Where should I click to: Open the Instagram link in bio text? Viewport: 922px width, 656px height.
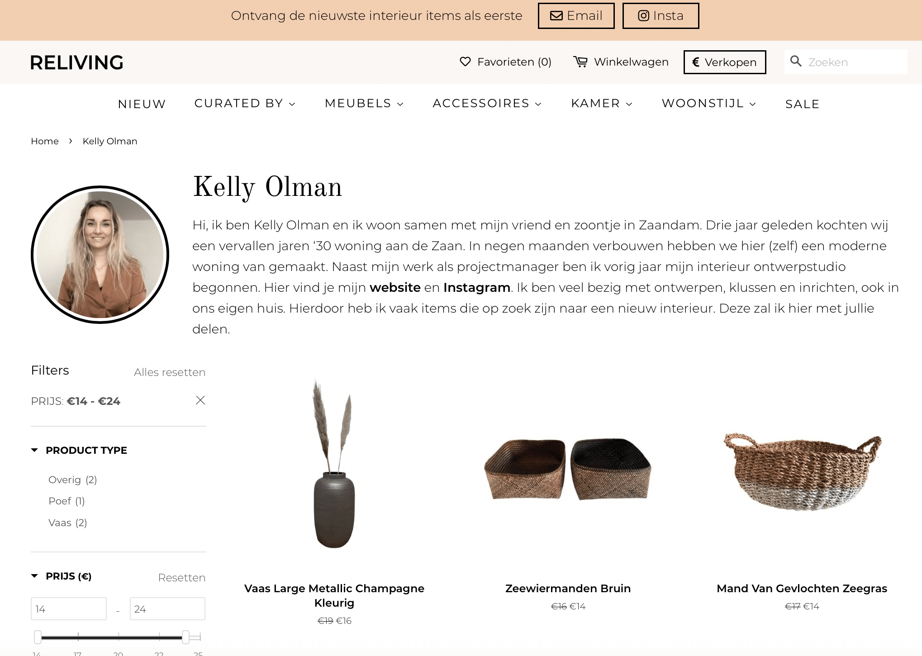[477, 287]
